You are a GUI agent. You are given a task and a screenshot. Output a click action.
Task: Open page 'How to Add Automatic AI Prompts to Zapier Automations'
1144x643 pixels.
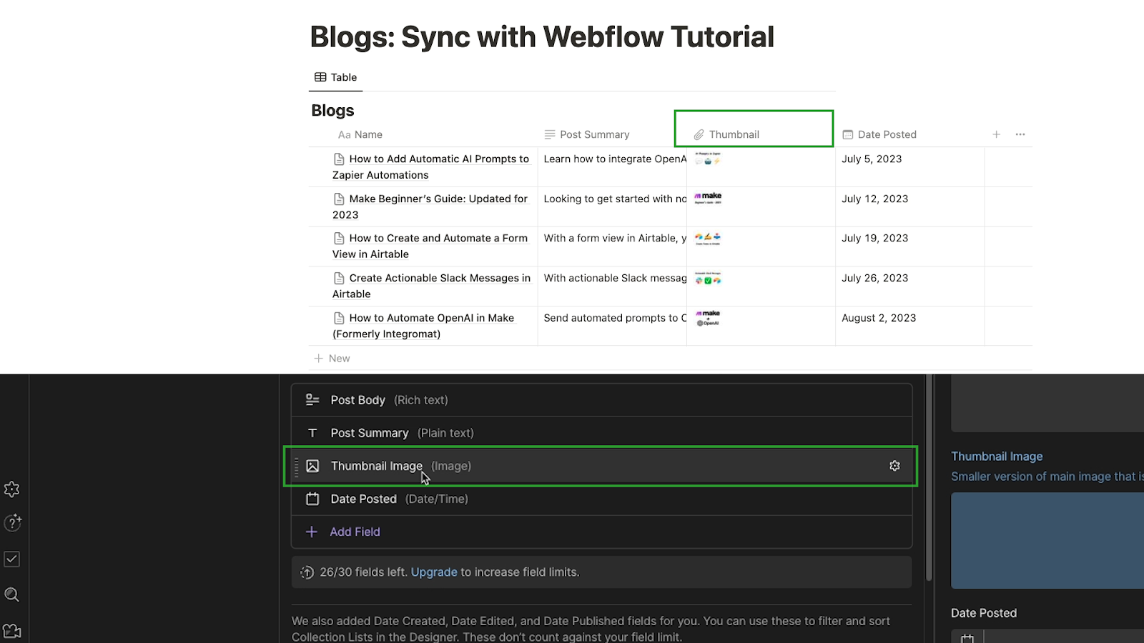pyautogui.click(x=431, y=166)
